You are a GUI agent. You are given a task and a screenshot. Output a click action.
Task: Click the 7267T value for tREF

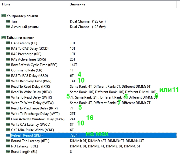click(x=74, y=135)
